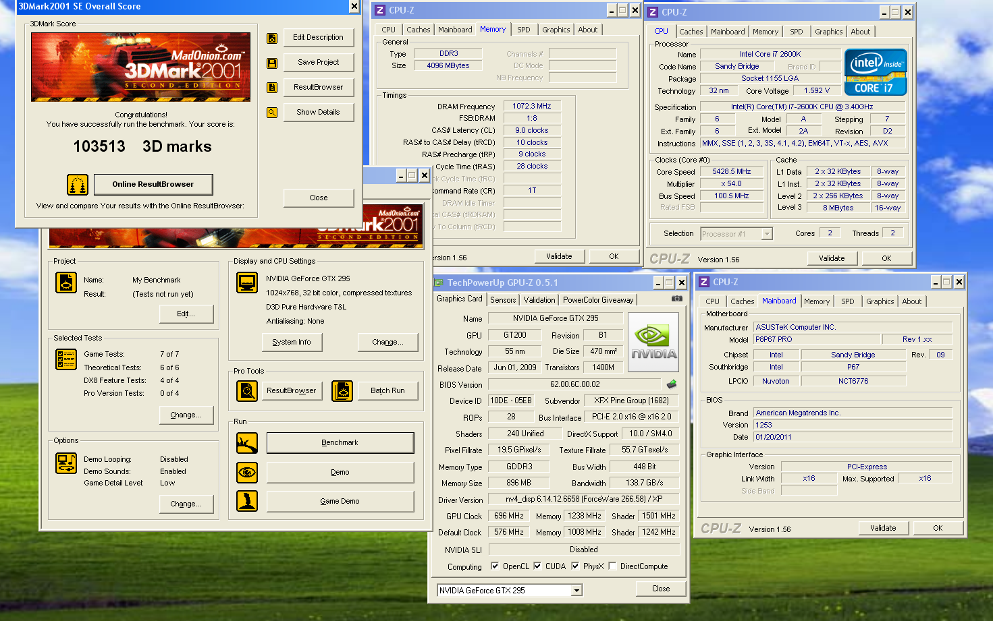
Task: Click the Game Demo button
Action: click(x=340, y=502)
